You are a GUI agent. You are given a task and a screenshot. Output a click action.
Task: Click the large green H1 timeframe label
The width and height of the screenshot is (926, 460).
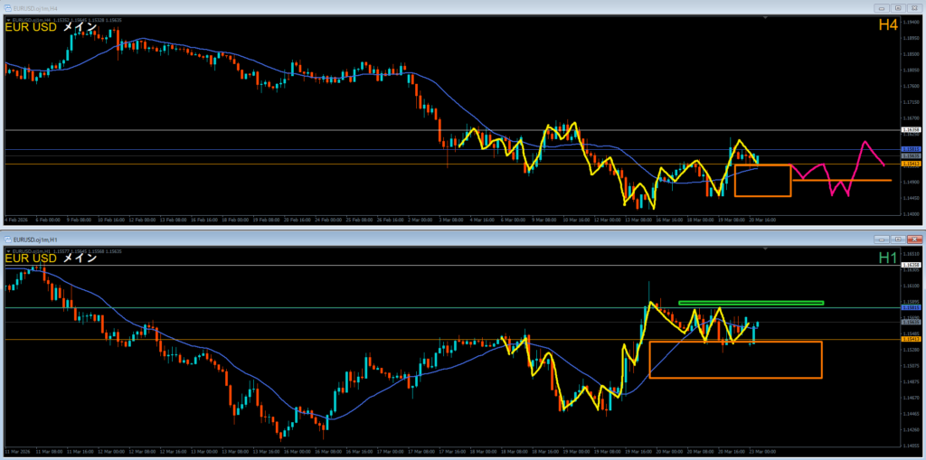pyautogui.click(x=888, y=258)
